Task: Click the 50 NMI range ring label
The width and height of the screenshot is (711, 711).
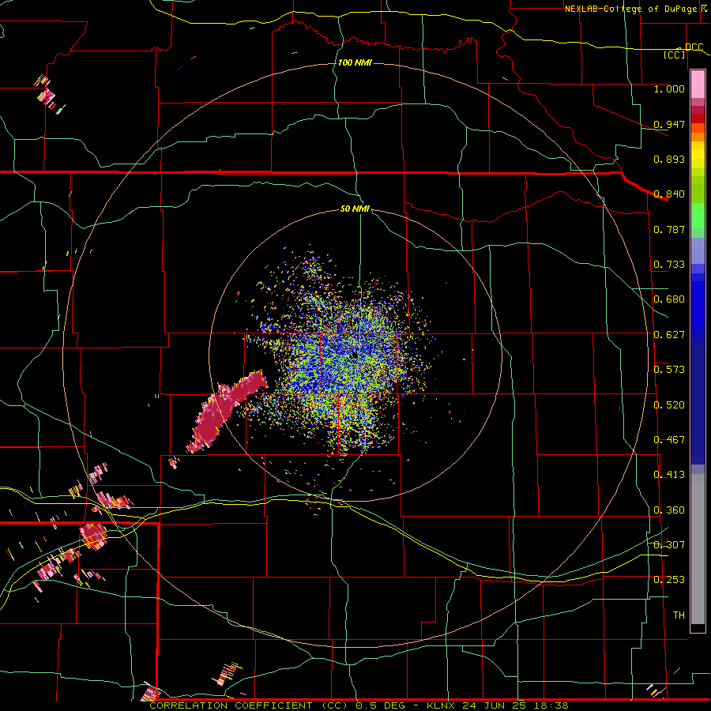Action: [355, 209]
